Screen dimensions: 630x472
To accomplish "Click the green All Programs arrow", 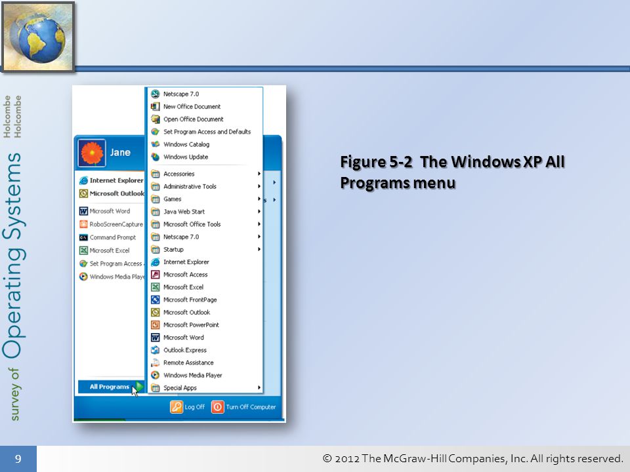I will pos(139,387).
